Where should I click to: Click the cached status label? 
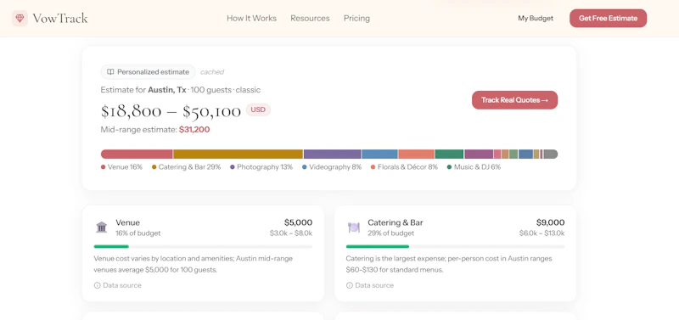pyautogui.click(x=212, y=72)
